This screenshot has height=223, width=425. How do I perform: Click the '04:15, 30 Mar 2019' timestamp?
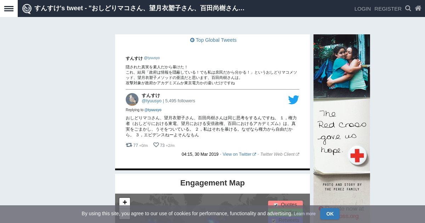pos(200,154)
